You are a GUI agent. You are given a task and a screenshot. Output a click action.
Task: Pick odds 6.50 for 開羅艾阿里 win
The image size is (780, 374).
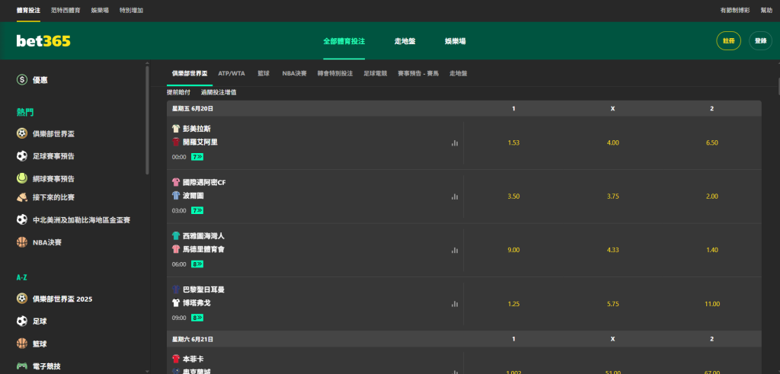click(712, 142)
